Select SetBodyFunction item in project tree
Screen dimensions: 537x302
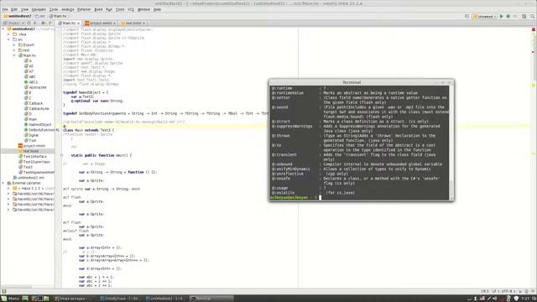click(x=39, y=130)
